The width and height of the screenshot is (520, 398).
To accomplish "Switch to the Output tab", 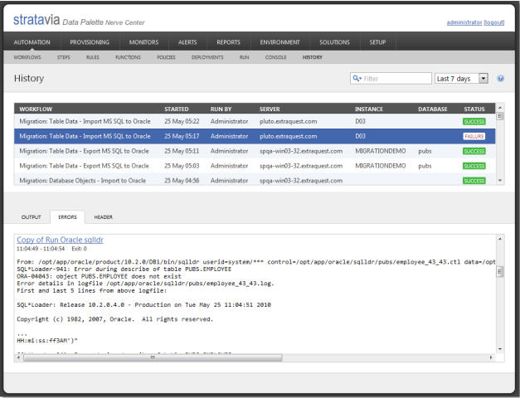I will [31, 216].
